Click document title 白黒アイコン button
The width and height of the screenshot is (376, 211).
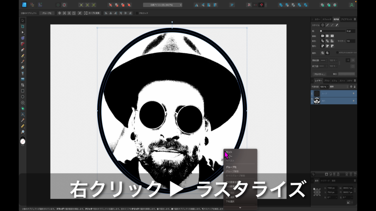click(162, 5)
